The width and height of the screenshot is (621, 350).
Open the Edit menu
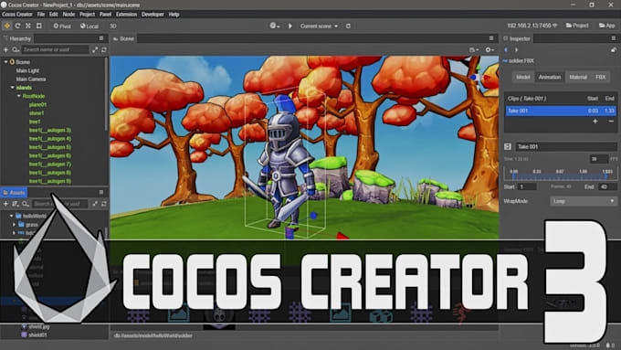pyautogui.click(x=54, y=15)
